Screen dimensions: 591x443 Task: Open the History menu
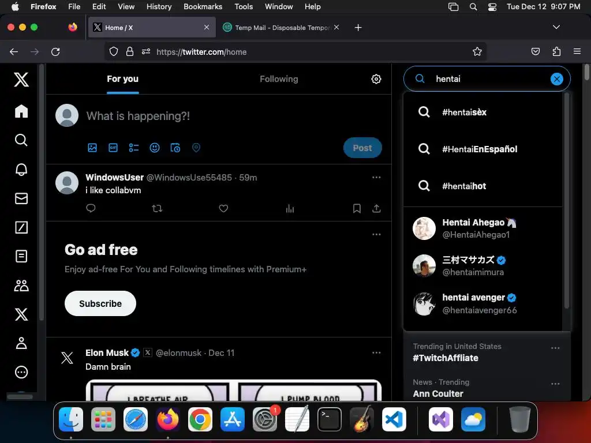point(159,6)
